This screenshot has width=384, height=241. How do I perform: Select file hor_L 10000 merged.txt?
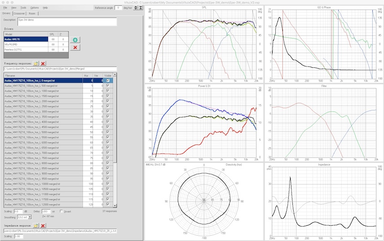(x=44, y=184)
